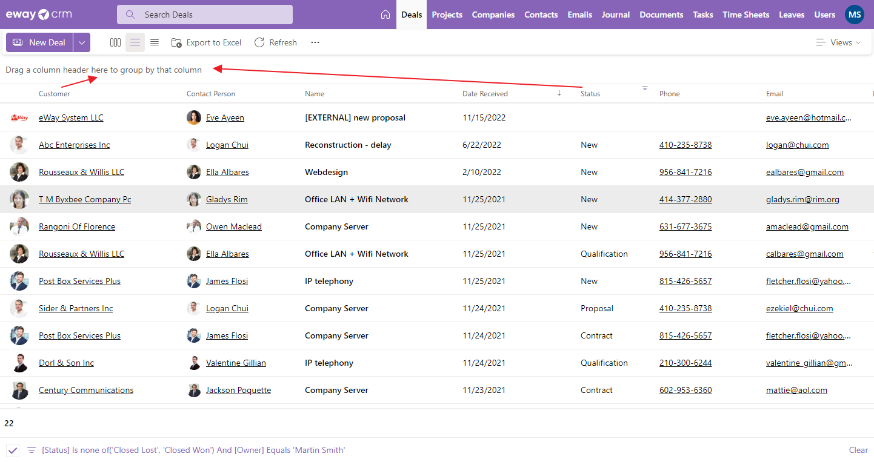Screen dimensions: 874x462
Task: Open customer Dorl & Son Inc
Action: (66, 363)
